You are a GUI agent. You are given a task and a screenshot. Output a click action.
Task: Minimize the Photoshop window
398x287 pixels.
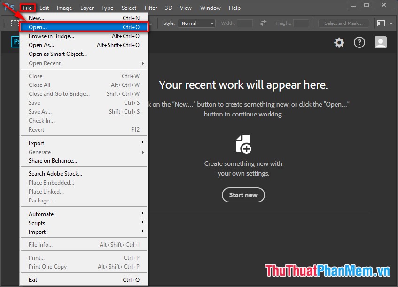tap(353, 5)
